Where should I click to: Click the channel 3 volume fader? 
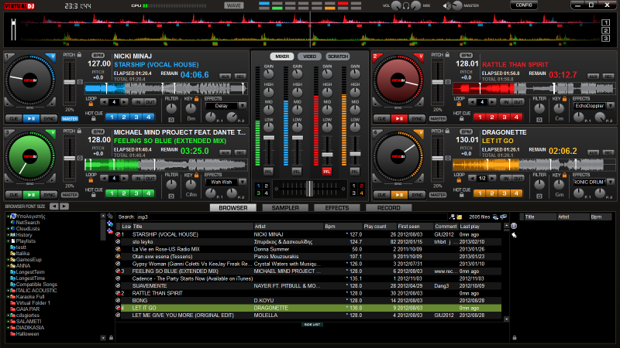tap(327, 154)
